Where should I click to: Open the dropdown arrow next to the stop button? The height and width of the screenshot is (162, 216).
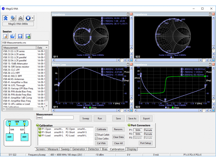33,18
